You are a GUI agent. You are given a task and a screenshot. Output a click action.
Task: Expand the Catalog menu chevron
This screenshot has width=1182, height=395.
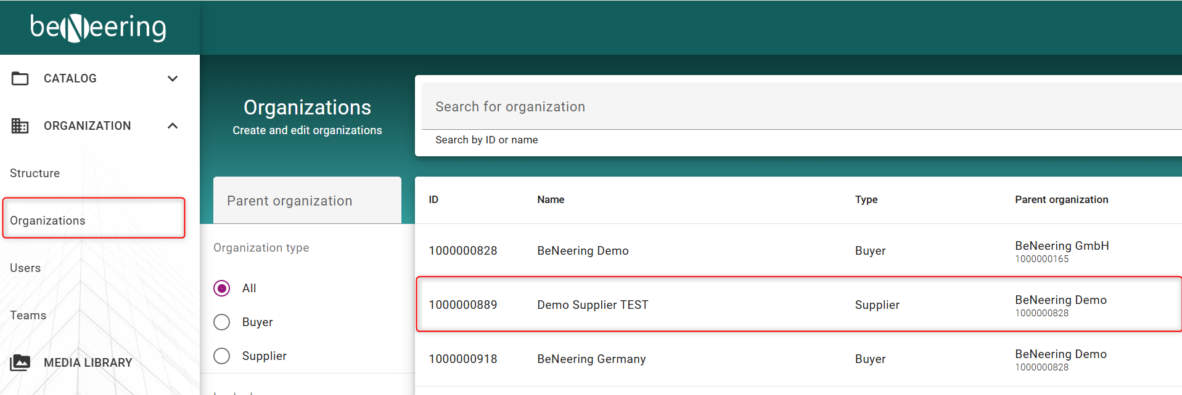tap(173, 79)
